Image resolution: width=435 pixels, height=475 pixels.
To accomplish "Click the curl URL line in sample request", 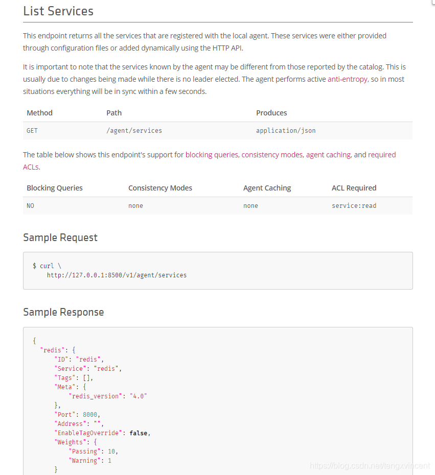I will [x=117, y=275].
